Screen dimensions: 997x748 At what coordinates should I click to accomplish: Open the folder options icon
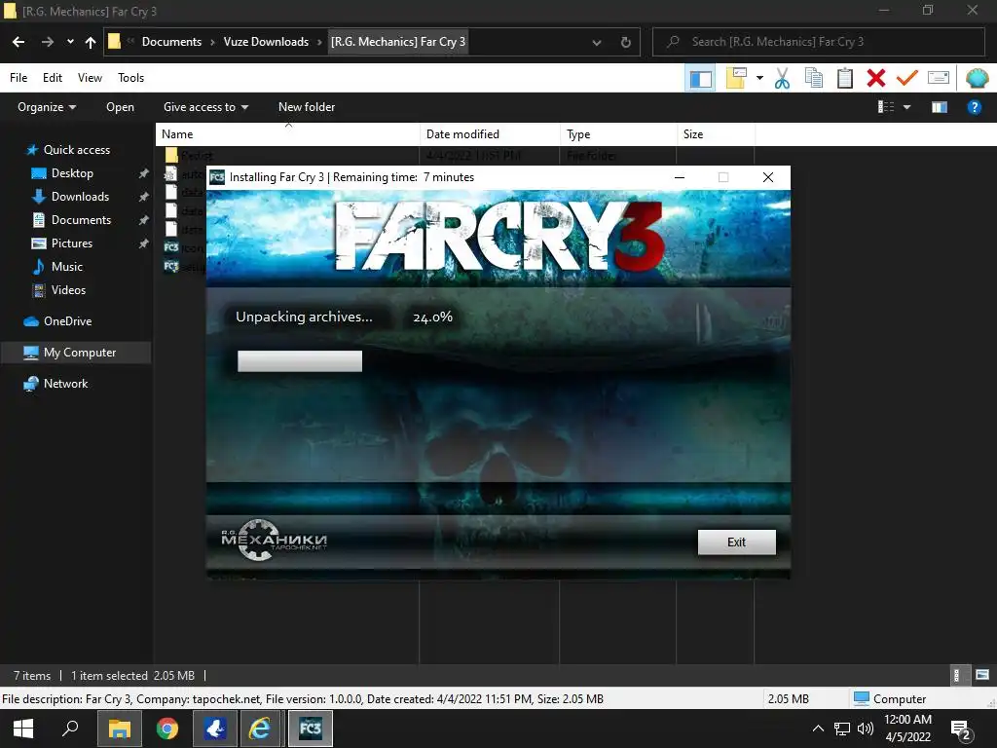point(736,78)
